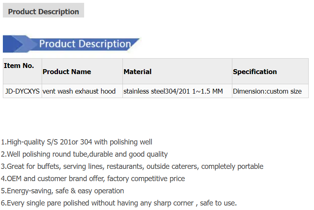
Task: Select the Specification column header
Action: point(270,71)
